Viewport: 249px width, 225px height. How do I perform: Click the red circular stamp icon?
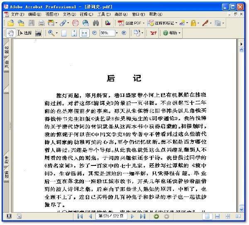tap(76, 23)
